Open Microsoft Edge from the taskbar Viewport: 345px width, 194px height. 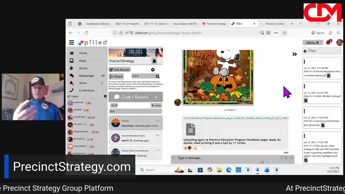point(229,170)
